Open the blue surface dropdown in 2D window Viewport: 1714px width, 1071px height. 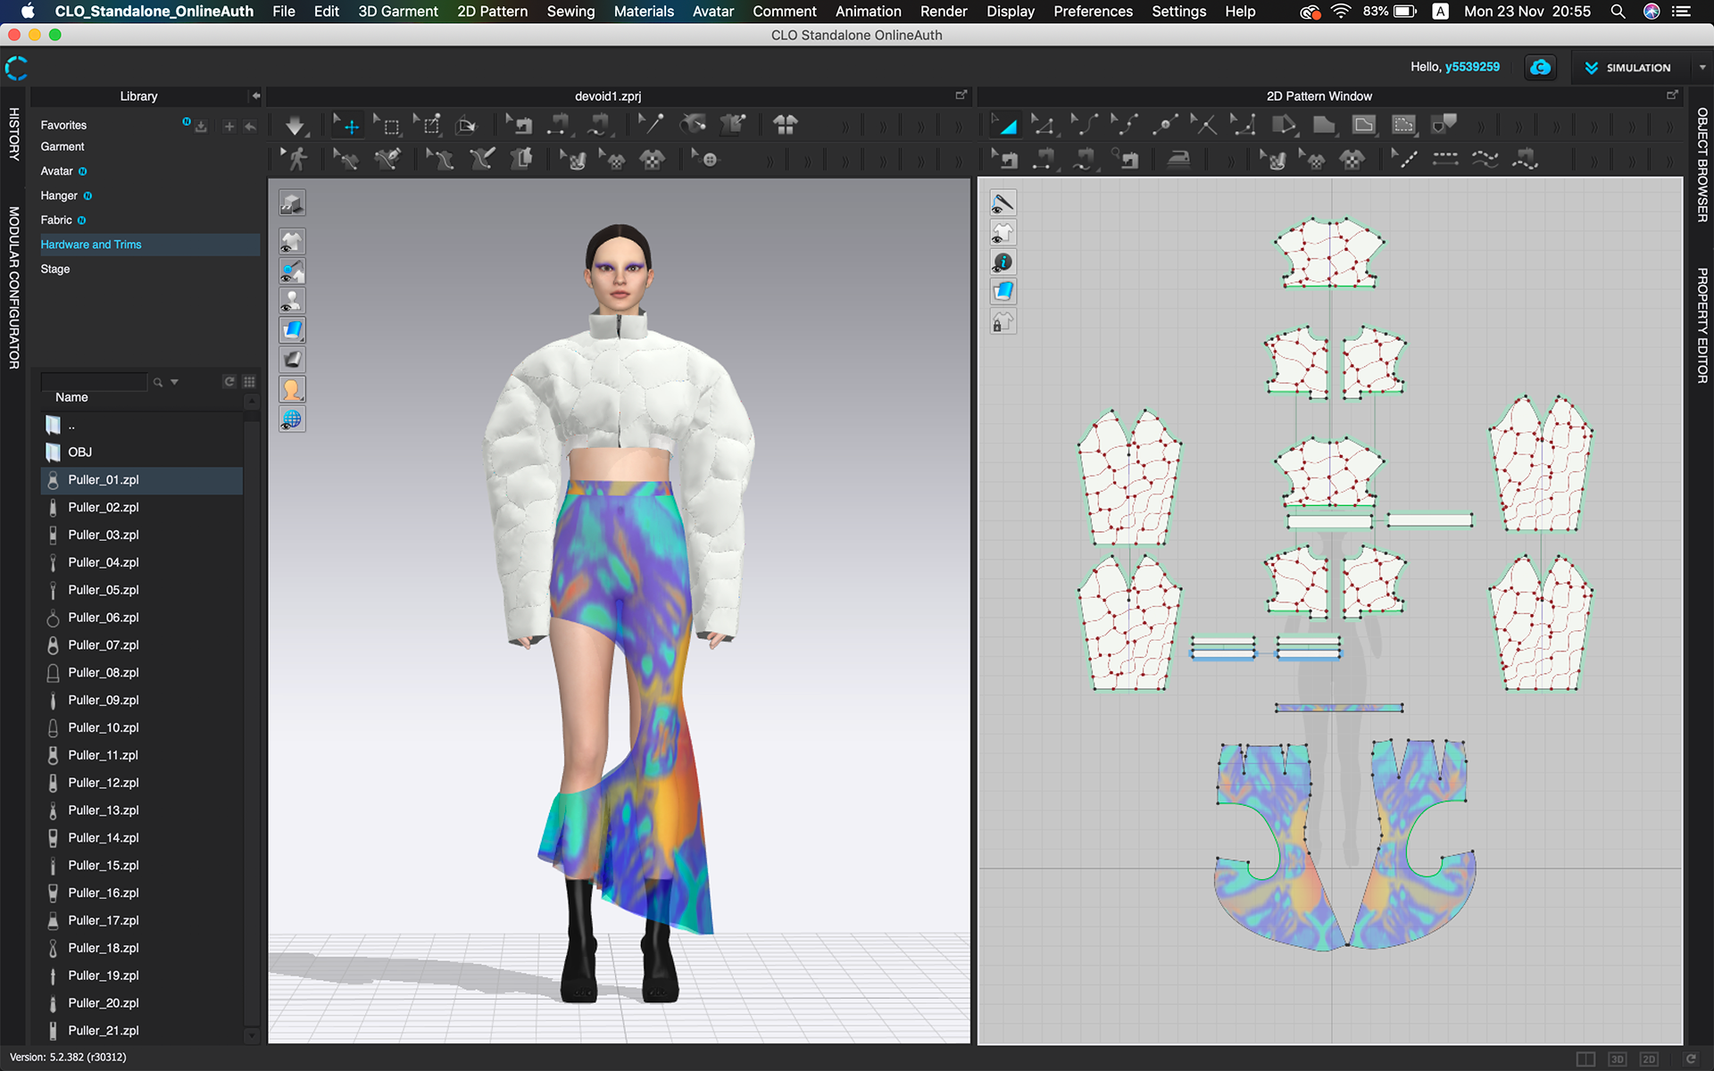point(1003,292)
